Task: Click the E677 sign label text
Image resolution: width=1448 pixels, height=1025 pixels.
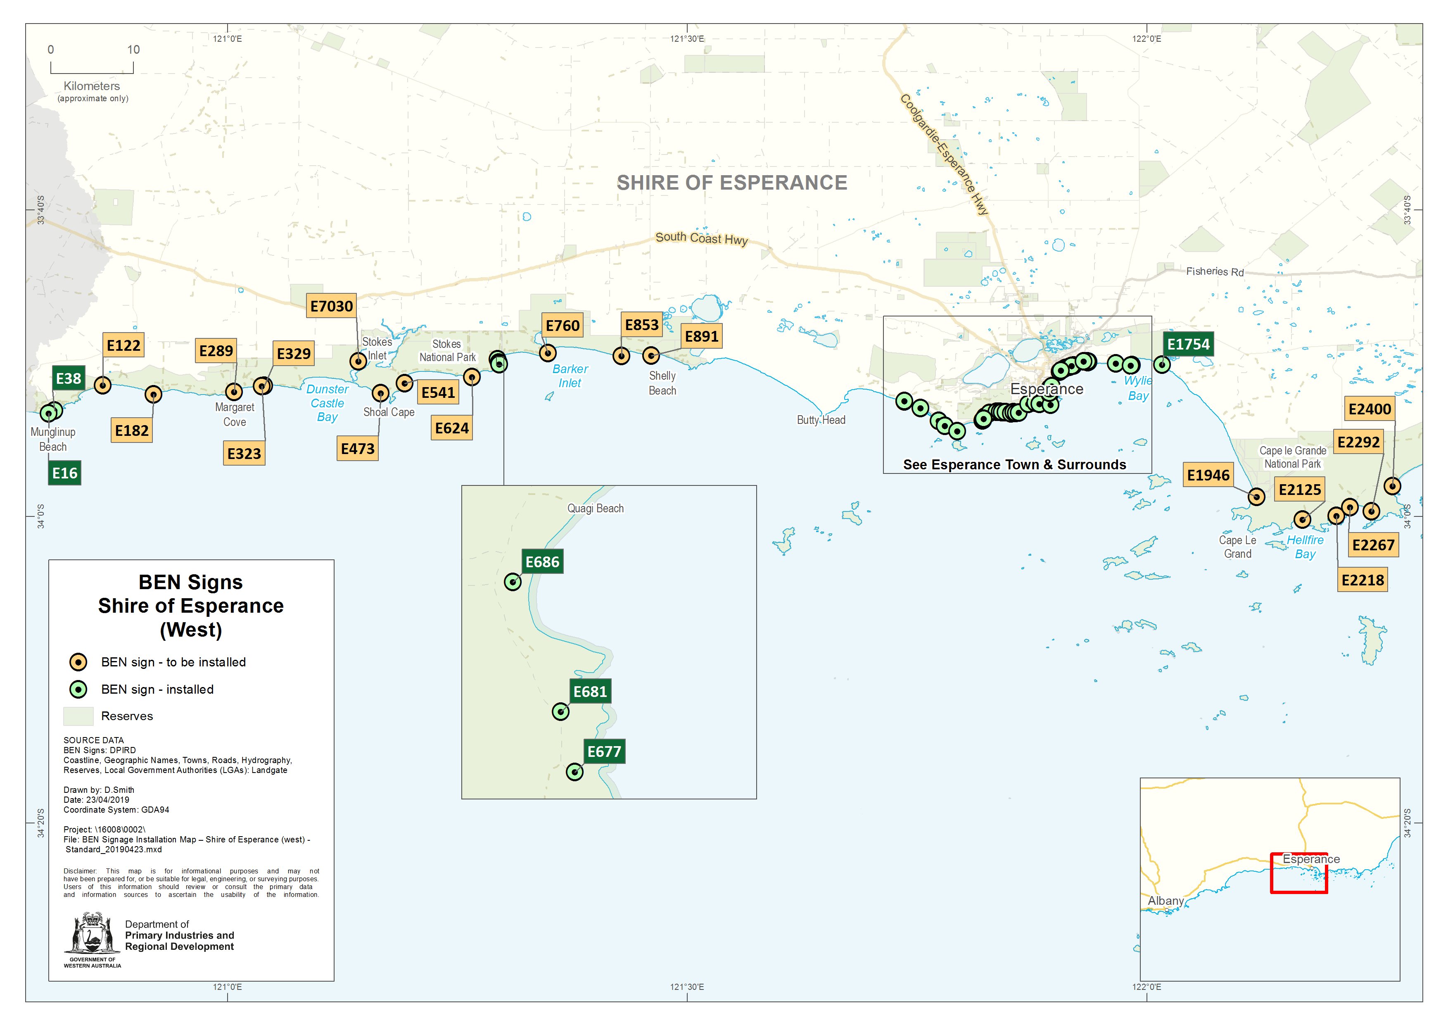Action: pyautogui.click(x=605, y=752)
